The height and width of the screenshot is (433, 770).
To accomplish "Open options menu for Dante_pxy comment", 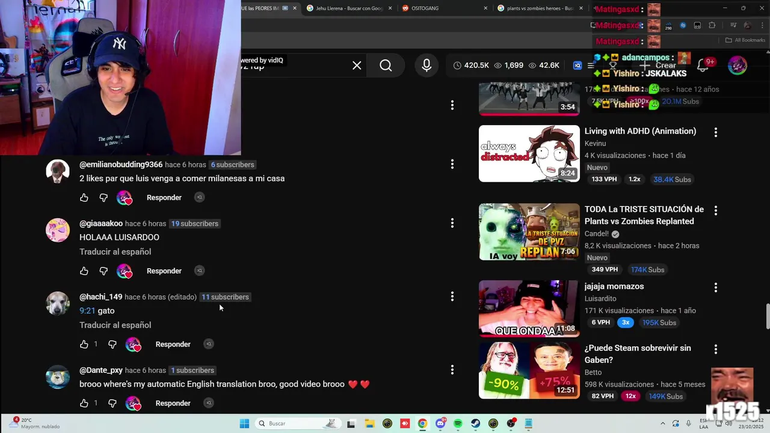I will [452, 370].
